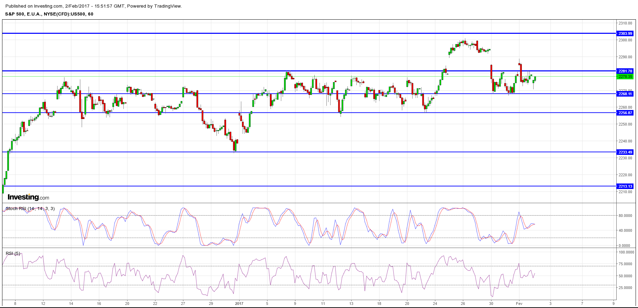Image resolution: width=638 pixels, height=308 pixels.
Task: Click the green 2278.35 current price tag
Action: coord(625,77)
